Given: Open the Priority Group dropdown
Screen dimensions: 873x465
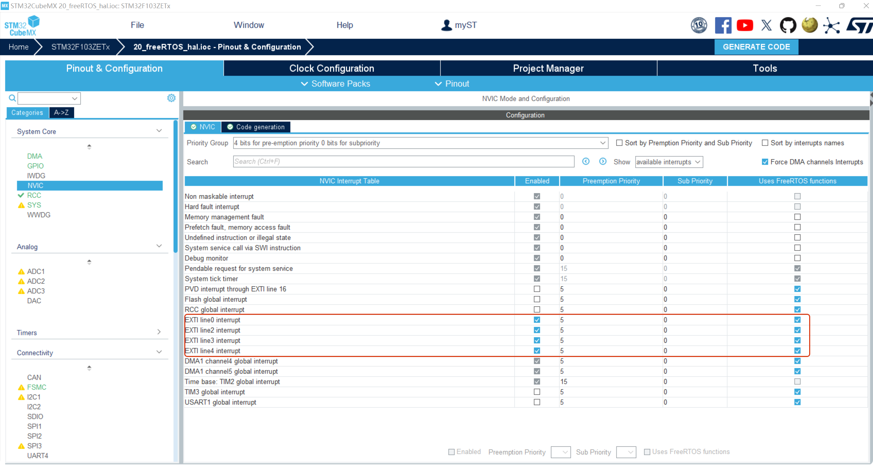Looking at the screenshot, I should pos(420,143).
